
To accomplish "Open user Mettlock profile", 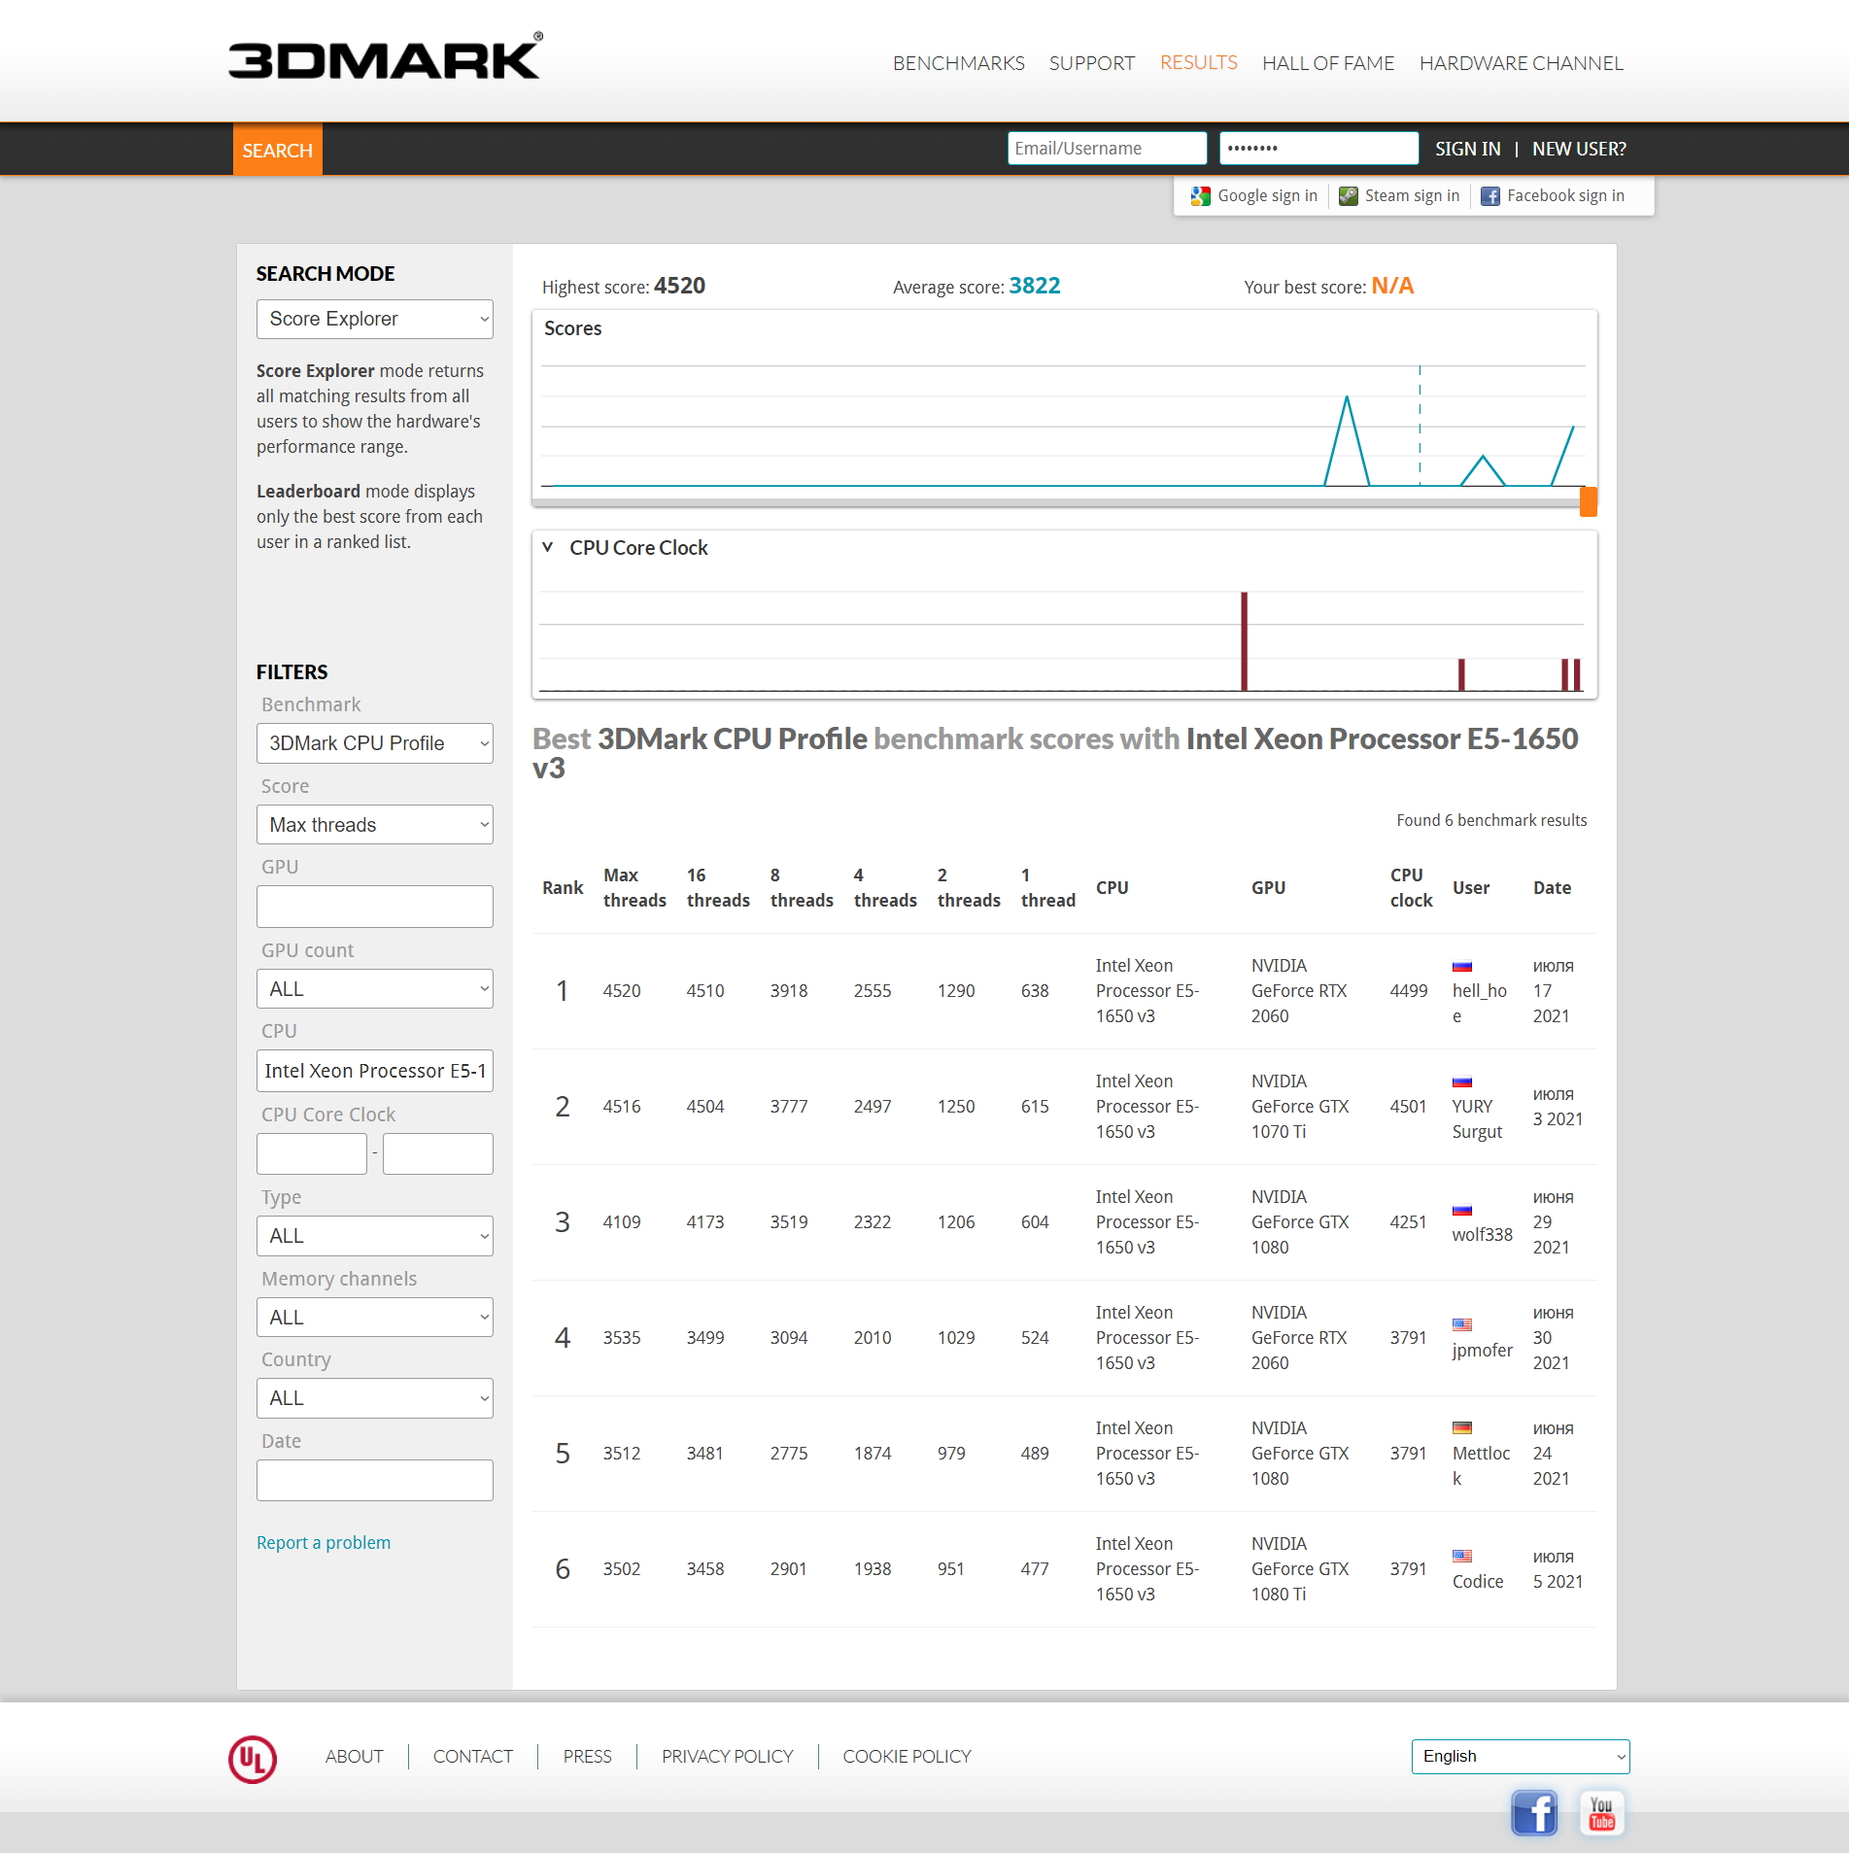I will coord(1482,1466).
